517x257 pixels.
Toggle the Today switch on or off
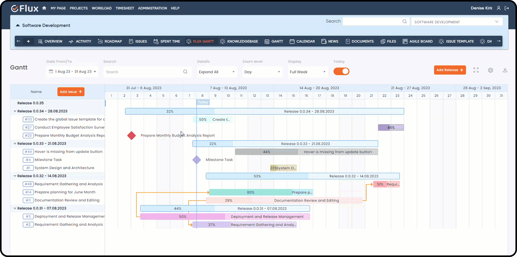341,71
